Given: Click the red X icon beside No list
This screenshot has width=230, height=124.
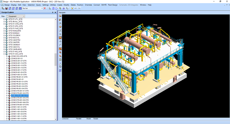Looking at the screenshot, I should (45, 8).
